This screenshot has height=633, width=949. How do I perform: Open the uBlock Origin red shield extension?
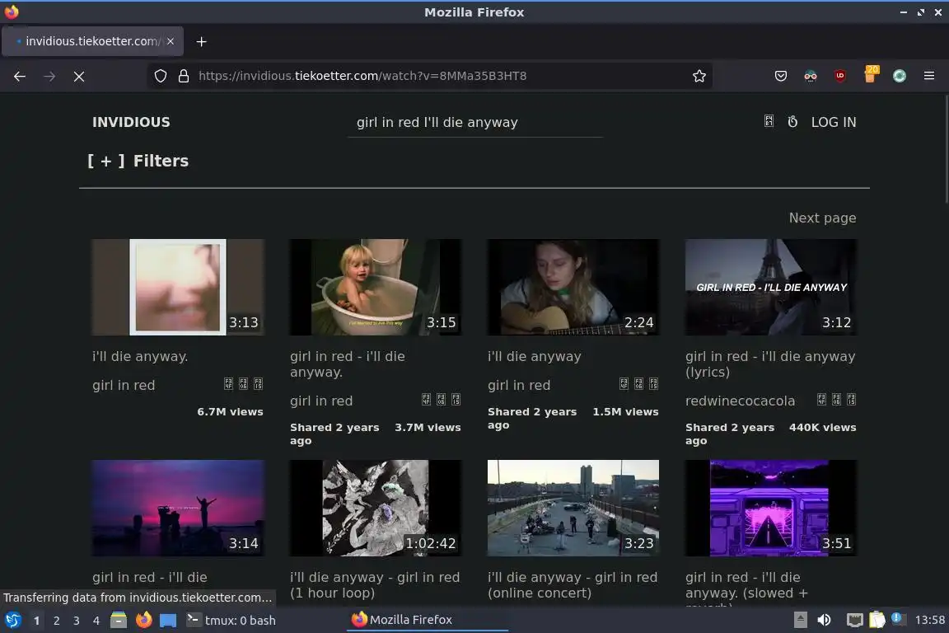pyautogui.click(x=840, y=76)
